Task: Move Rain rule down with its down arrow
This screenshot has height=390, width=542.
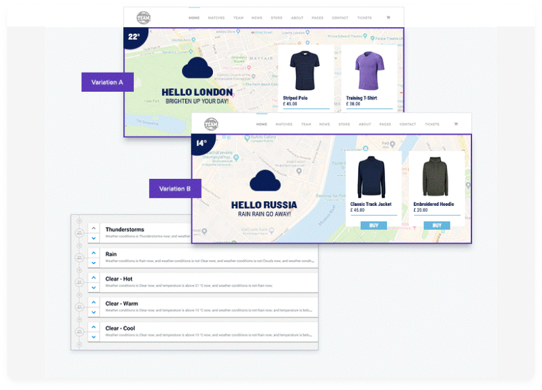Action: tap(94, 263)
